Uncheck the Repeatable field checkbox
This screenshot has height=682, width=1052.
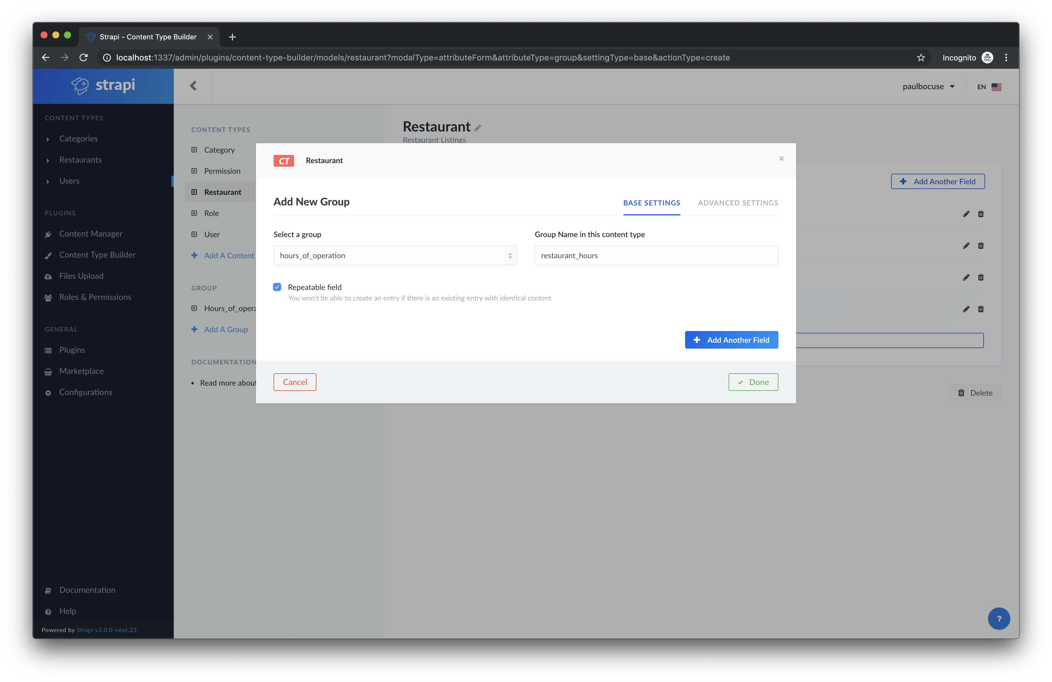(277, 287)
